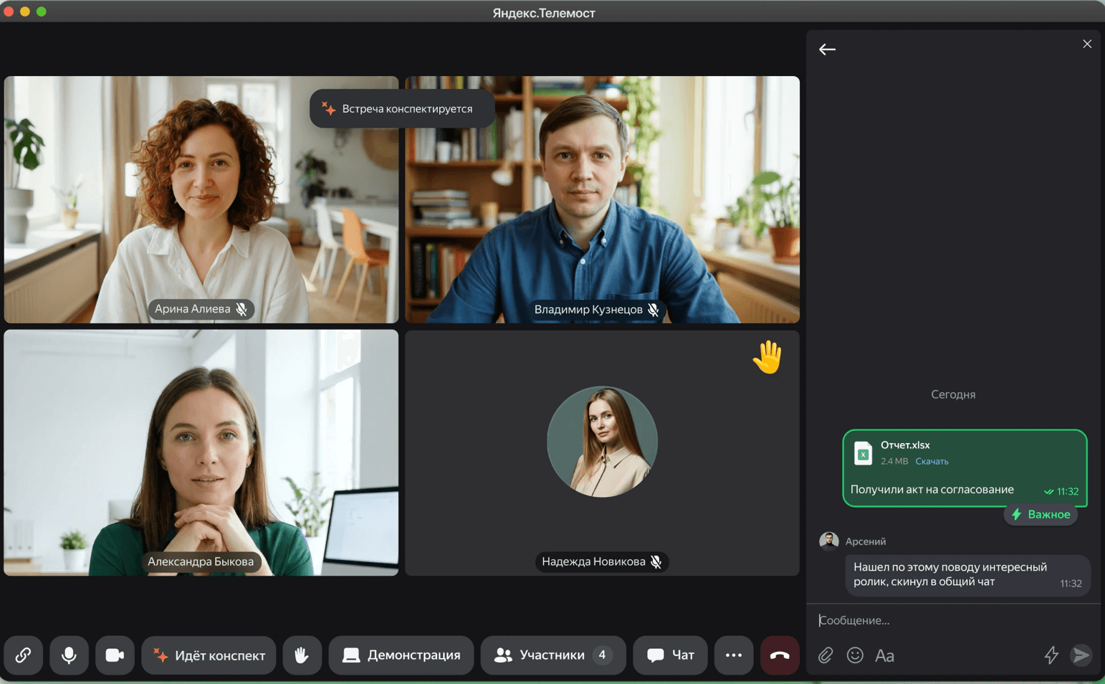The image size is (1105, 684).
Task: Click Арсений's avatar in the chat
Action: pos(829,541)
